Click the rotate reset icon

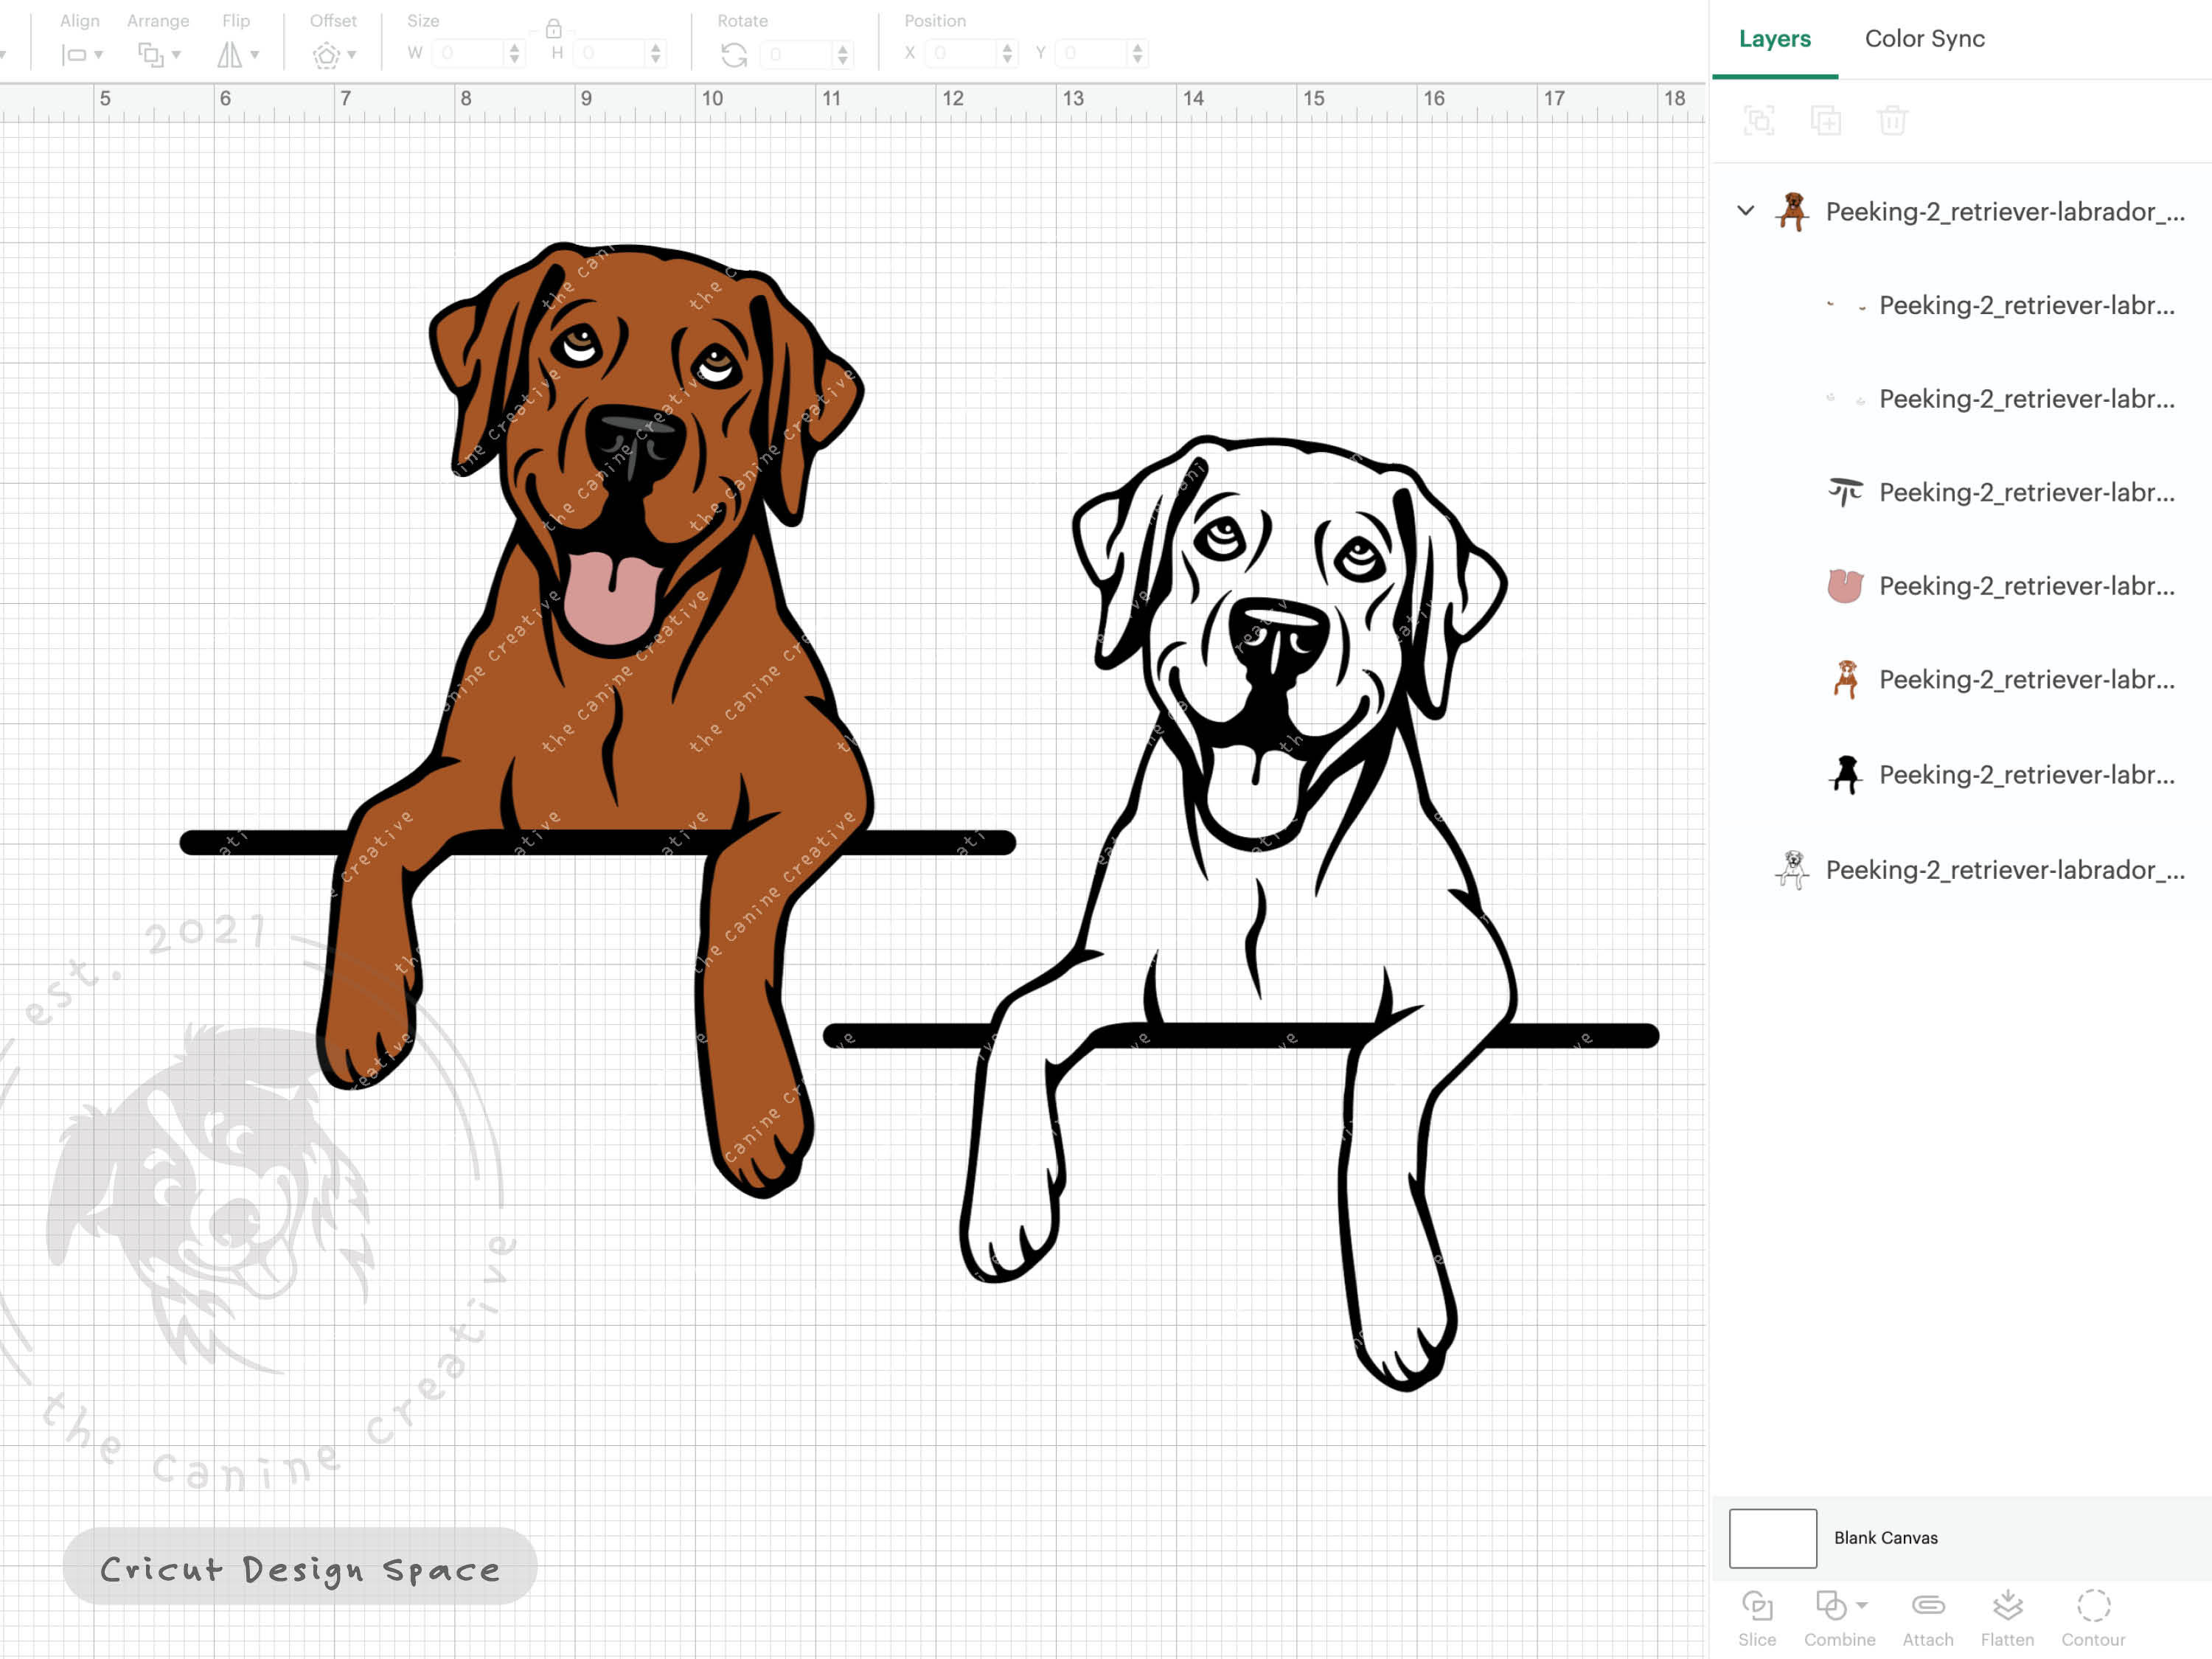(735, 55)
